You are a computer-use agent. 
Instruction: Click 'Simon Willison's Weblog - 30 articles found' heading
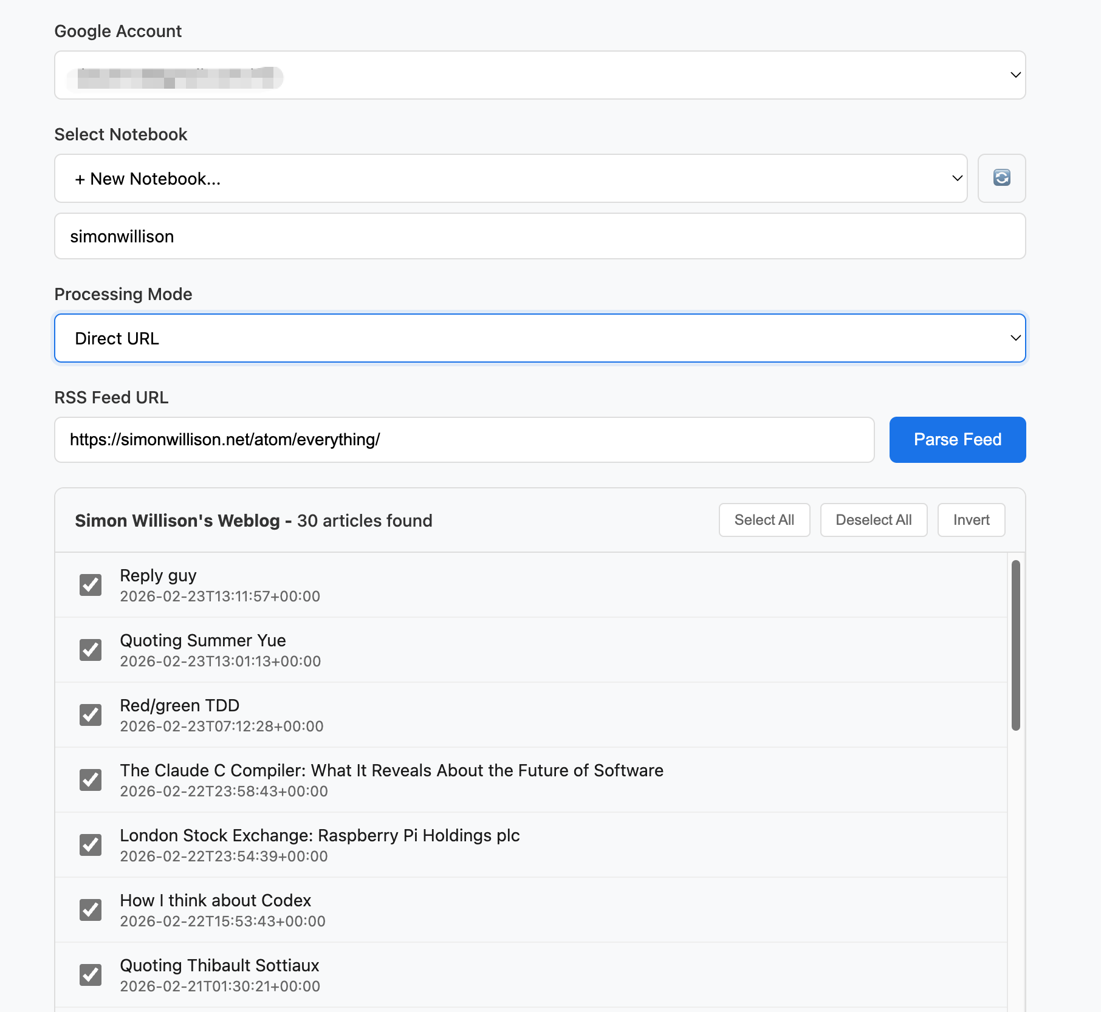(x=253, y=521)
